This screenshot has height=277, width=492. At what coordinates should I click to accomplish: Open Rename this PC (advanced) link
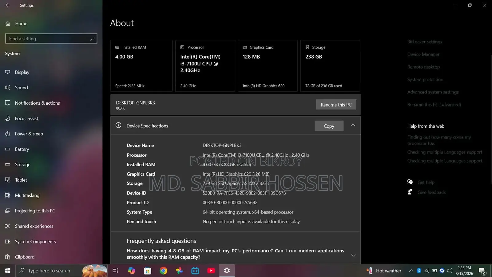pyautogui.click(x=434, y=105)
